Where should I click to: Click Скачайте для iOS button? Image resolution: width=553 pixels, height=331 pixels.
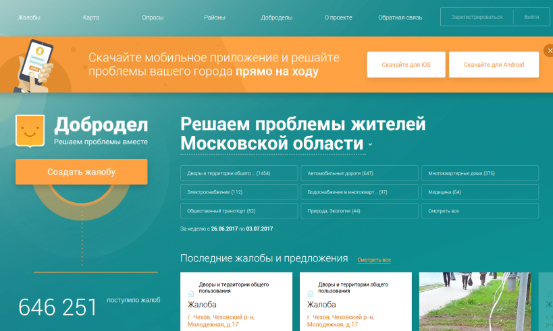(x=406, y=65)
